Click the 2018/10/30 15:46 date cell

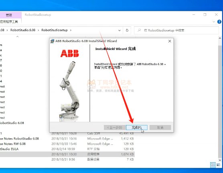click(64, 144)
